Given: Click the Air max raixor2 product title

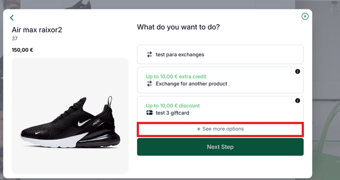Looking at the screenshot, I should click(x=37, y=30).
